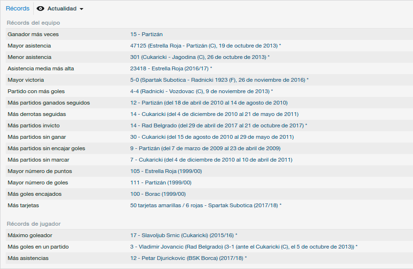This screenshot has height=269, width=413.
Task: Open the Récords tab link
Action: click(18, 9)
